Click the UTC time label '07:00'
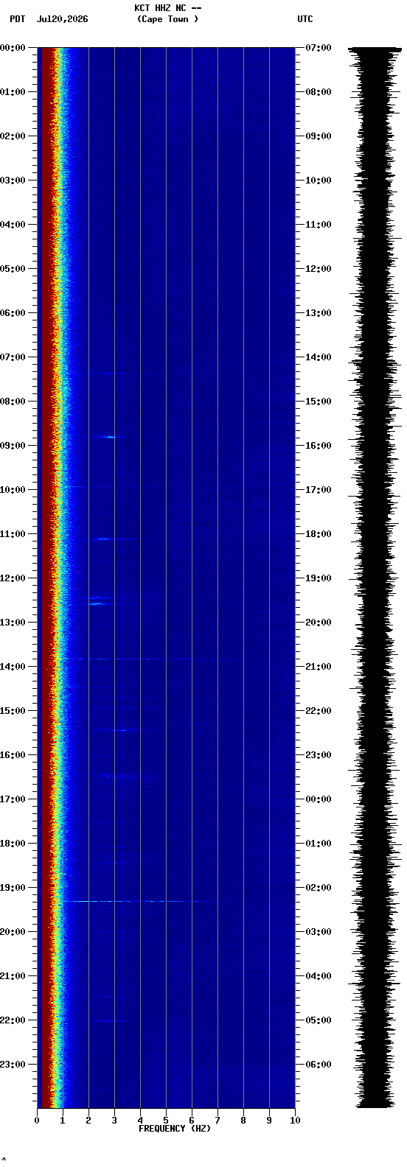 [x=318, y=48]
